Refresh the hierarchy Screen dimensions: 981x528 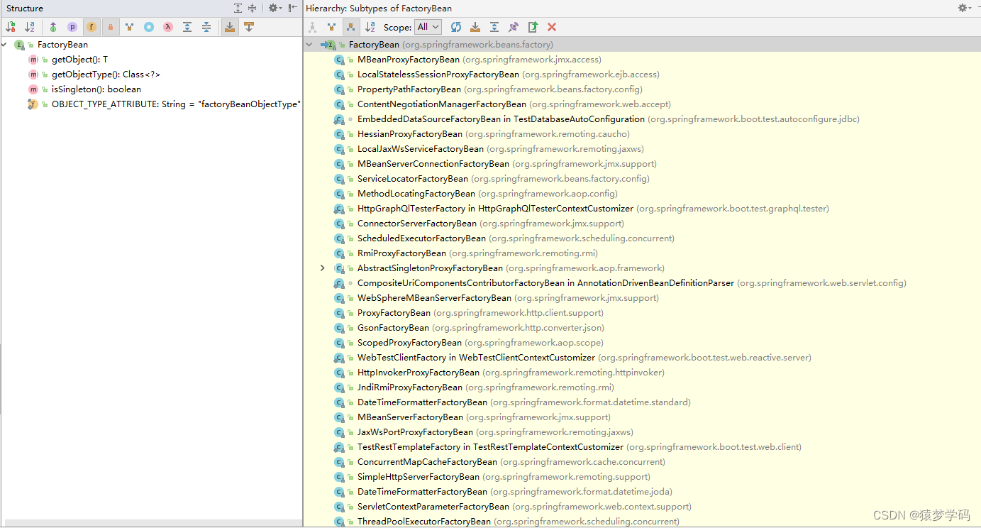coord(456,27)
